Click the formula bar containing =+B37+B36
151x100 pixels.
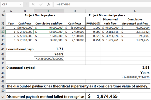pos(102,4)
